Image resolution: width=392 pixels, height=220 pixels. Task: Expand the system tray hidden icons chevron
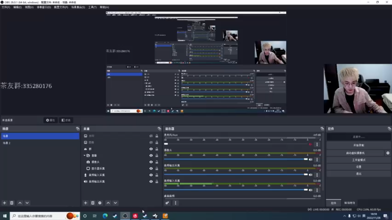344,216
